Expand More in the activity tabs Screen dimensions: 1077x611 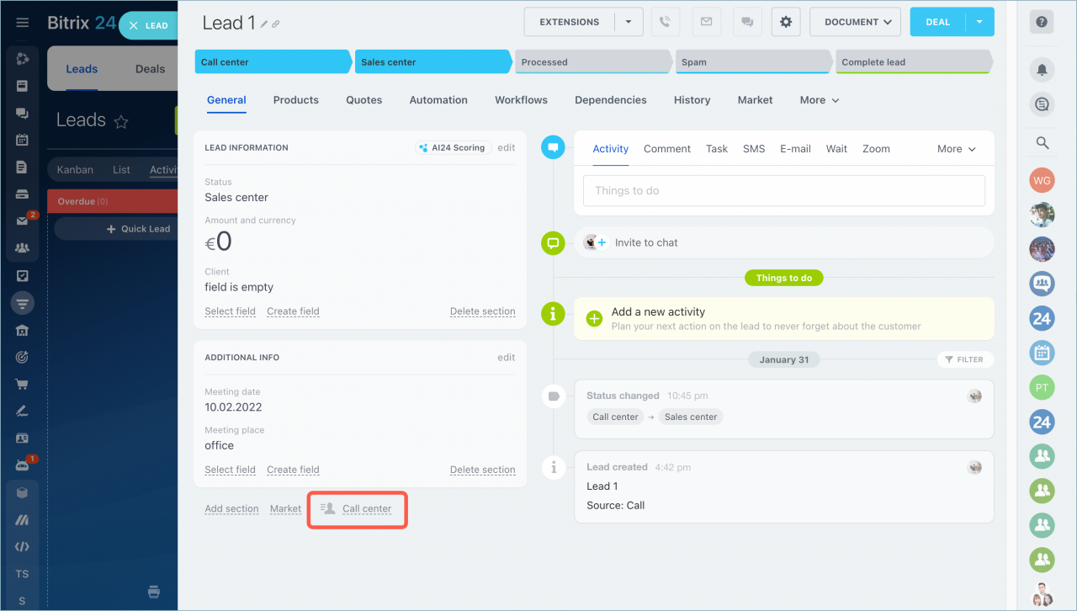957,149
